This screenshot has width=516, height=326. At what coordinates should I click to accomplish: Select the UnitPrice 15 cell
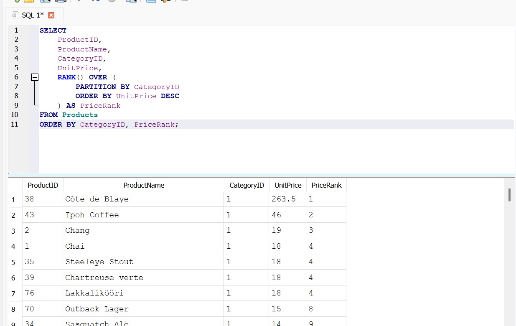287,309
